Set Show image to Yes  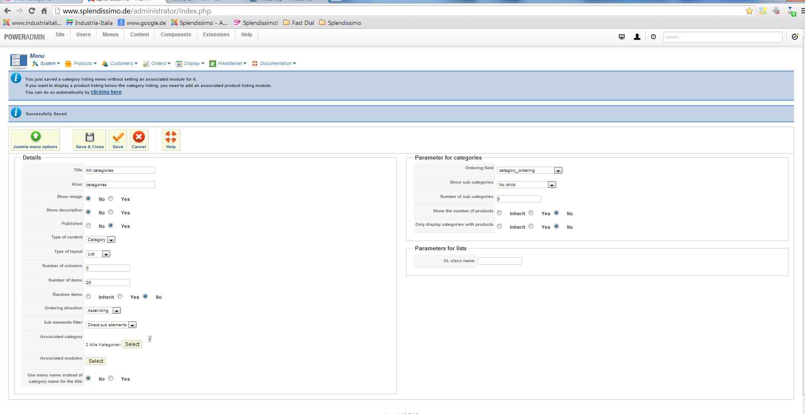111,198
